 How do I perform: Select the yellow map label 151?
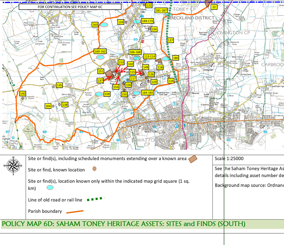click(101, 71)
